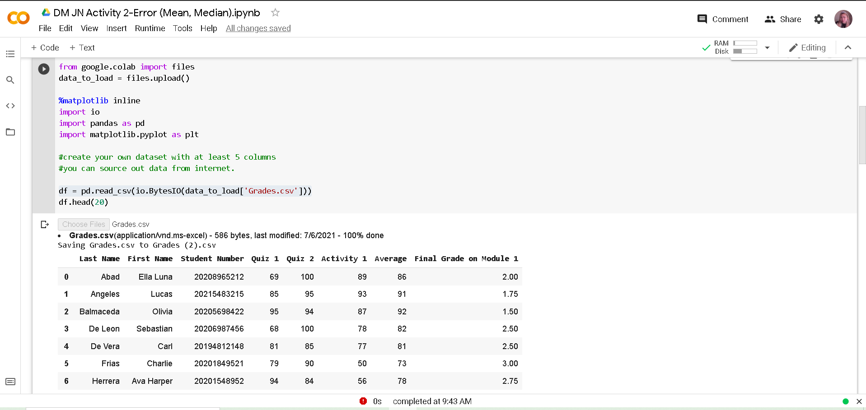Click the 'Activity 1' column header
The width and height of the screenshot is (866, 410).
click(x=344, y=258)
